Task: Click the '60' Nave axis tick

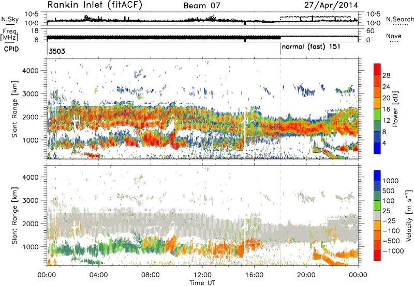Action: tap(370, 31)
